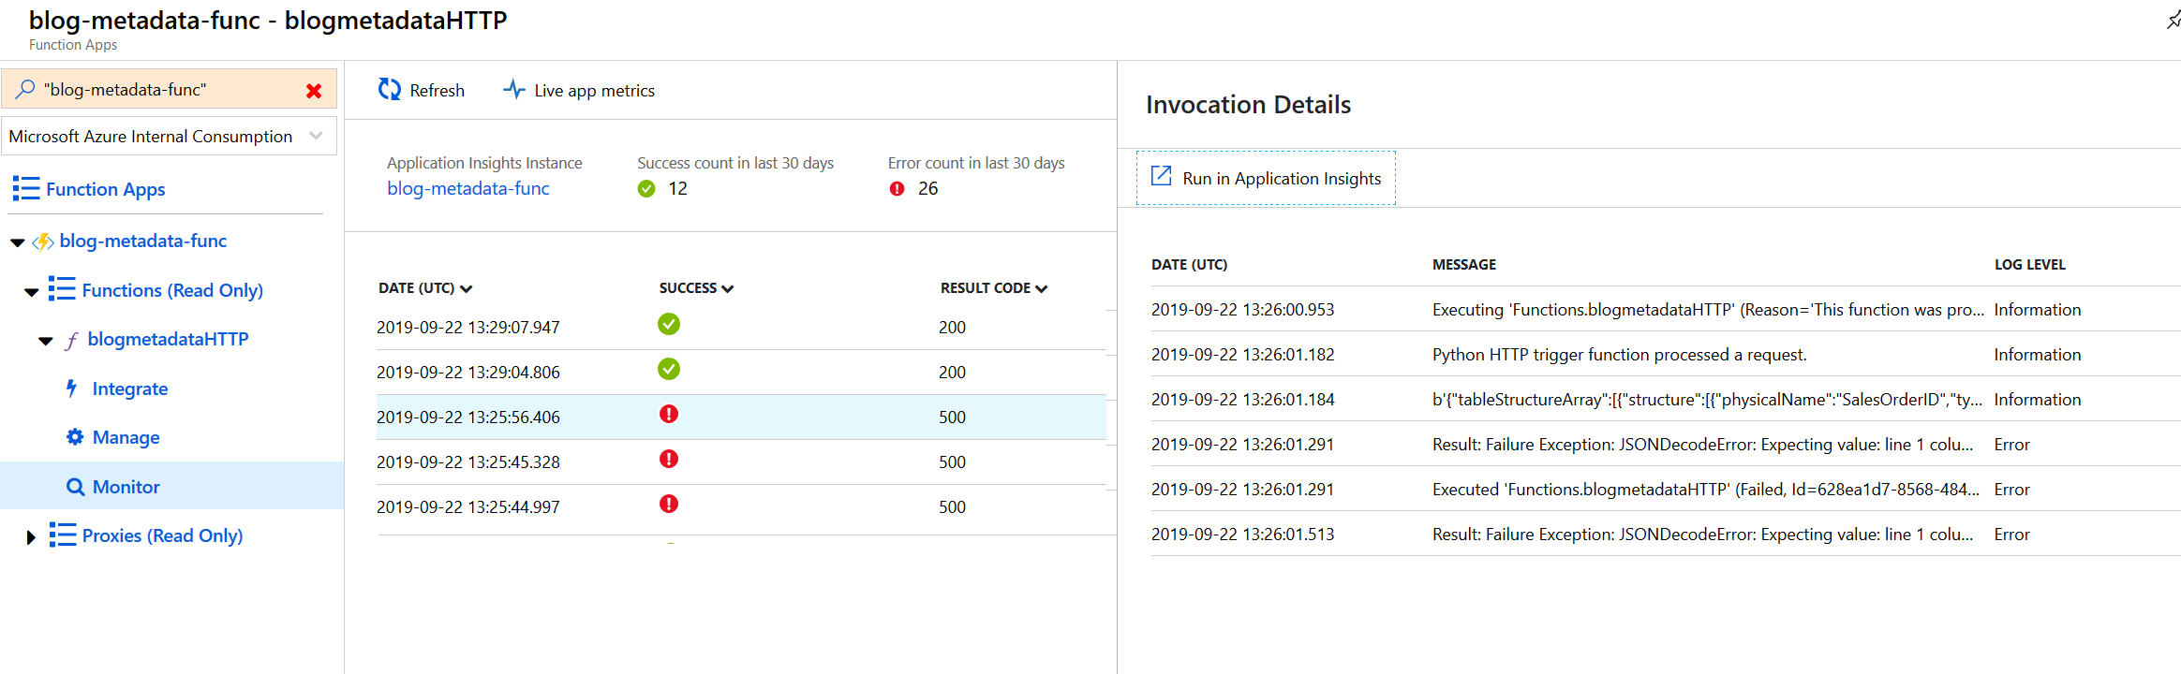Clear search with the red X

coord(314,91)
